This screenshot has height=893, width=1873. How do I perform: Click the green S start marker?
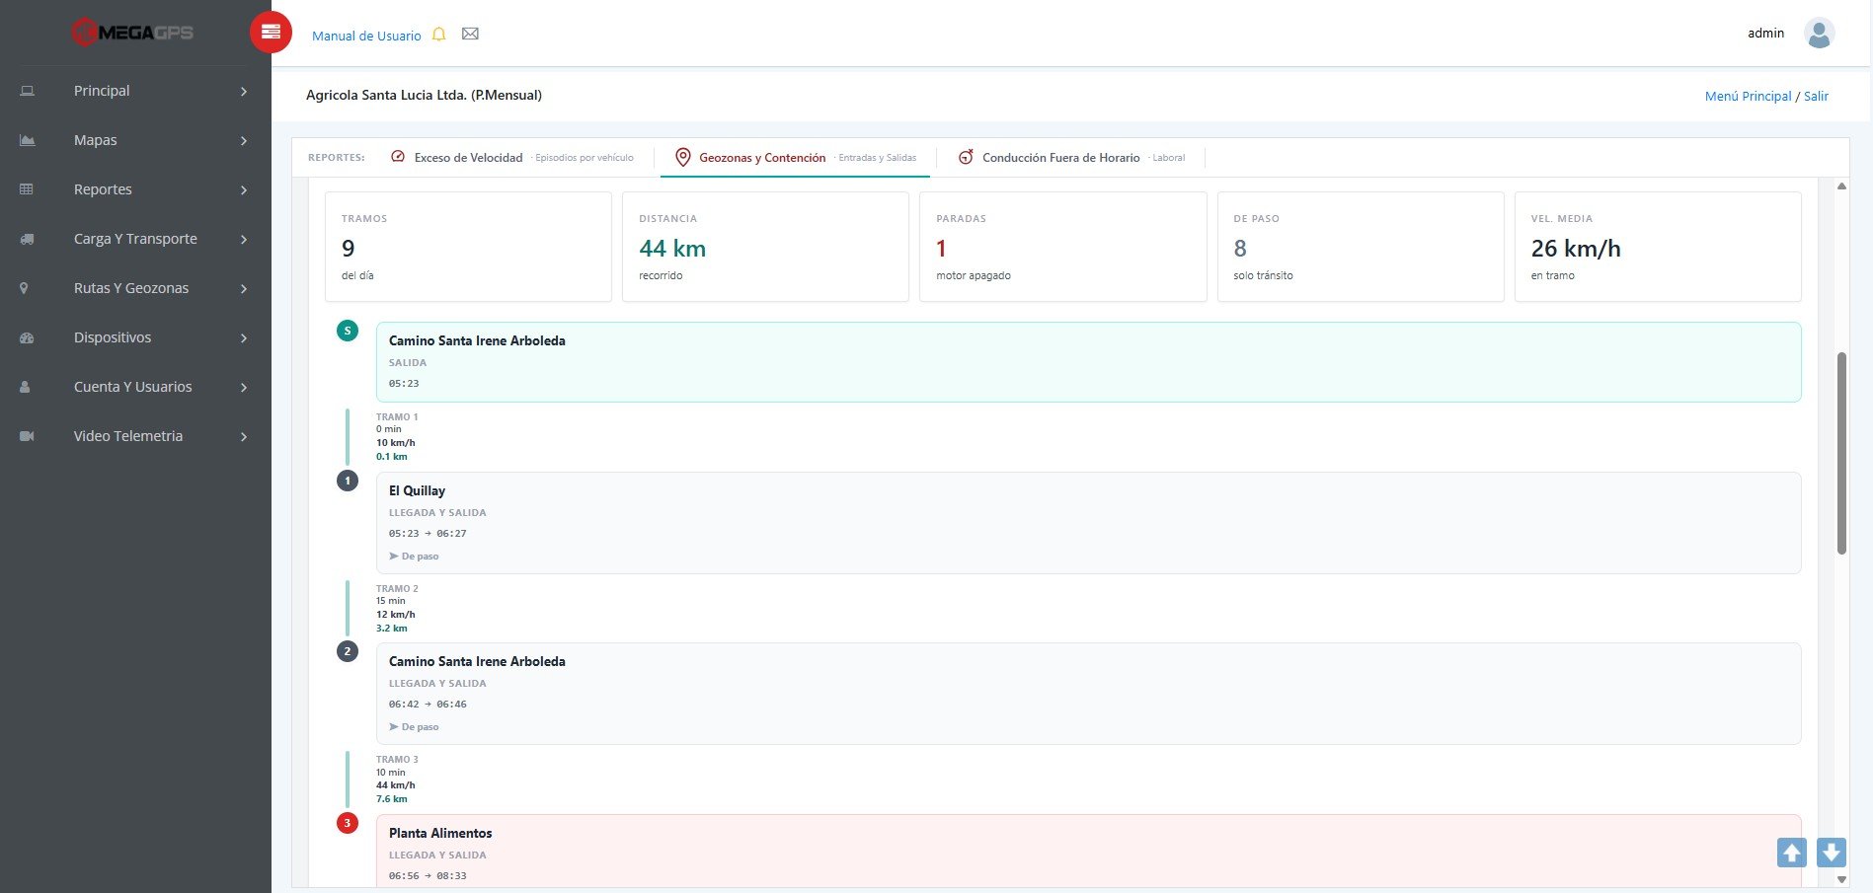(x=348, y=331)
